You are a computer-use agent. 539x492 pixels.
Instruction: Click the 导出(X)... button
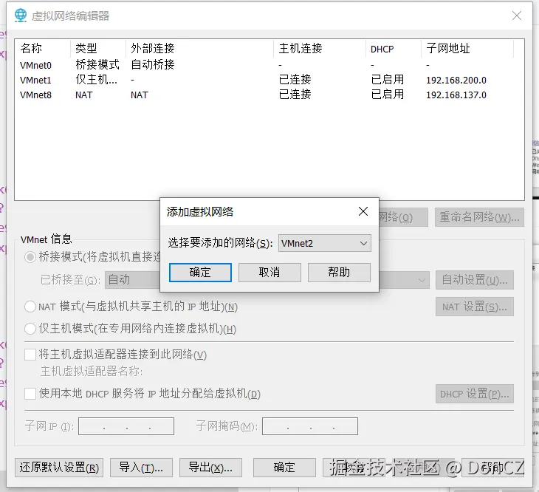(210, 468)
